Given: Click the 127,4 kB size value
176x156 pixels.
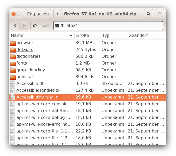Looking at the screenshot, I should click(x=85, y=90).
